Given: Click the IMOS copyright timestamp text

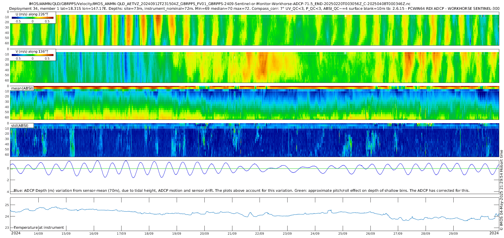Looking at the screenshot, I should coord(501,192).
